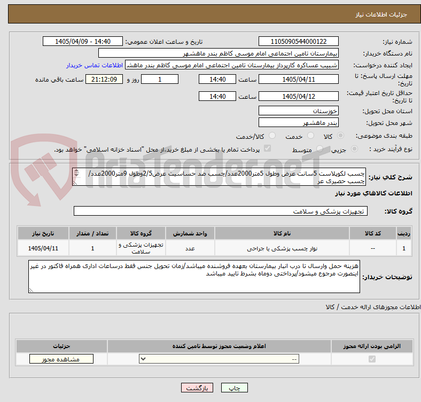The image size is (421, 402).
Task: Click the جزئیات column header in license table
Action: (x=61, y=346)
